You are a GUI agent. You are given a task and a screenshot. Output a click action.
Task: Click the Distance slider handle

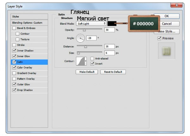(85, 47)
